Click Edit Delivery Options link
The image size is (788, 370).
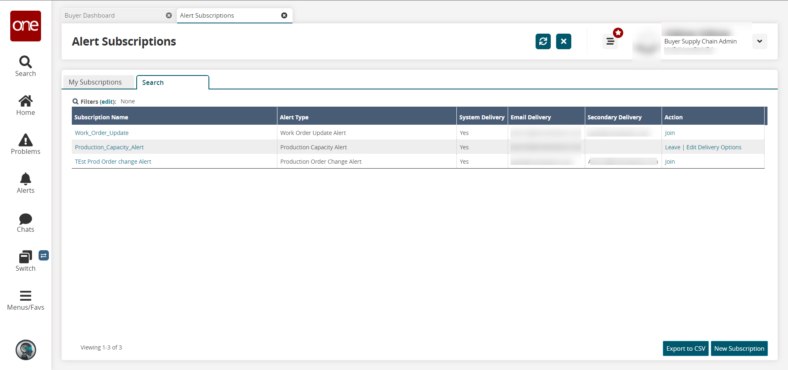point(714,147)
